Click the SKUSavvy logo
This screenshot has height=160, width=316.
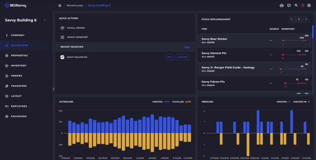pyautogui.click(x=16, y=5)
